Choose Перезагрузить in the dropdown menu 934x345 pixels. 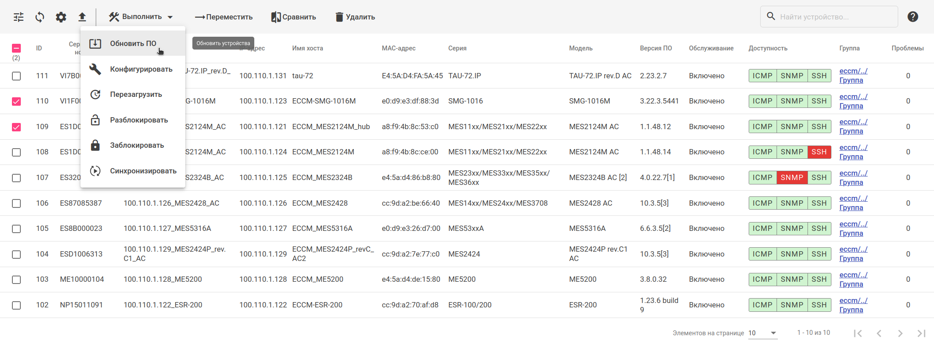[x=136, y=95]
